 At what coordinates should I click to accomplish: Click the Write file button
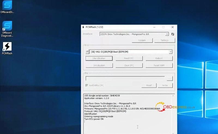(165, 85)
